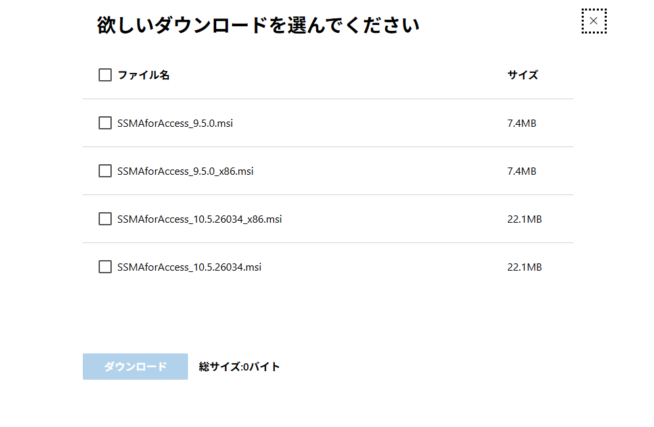Click the 欲しいダウンロードを選んでください heading

click(258, 26)
